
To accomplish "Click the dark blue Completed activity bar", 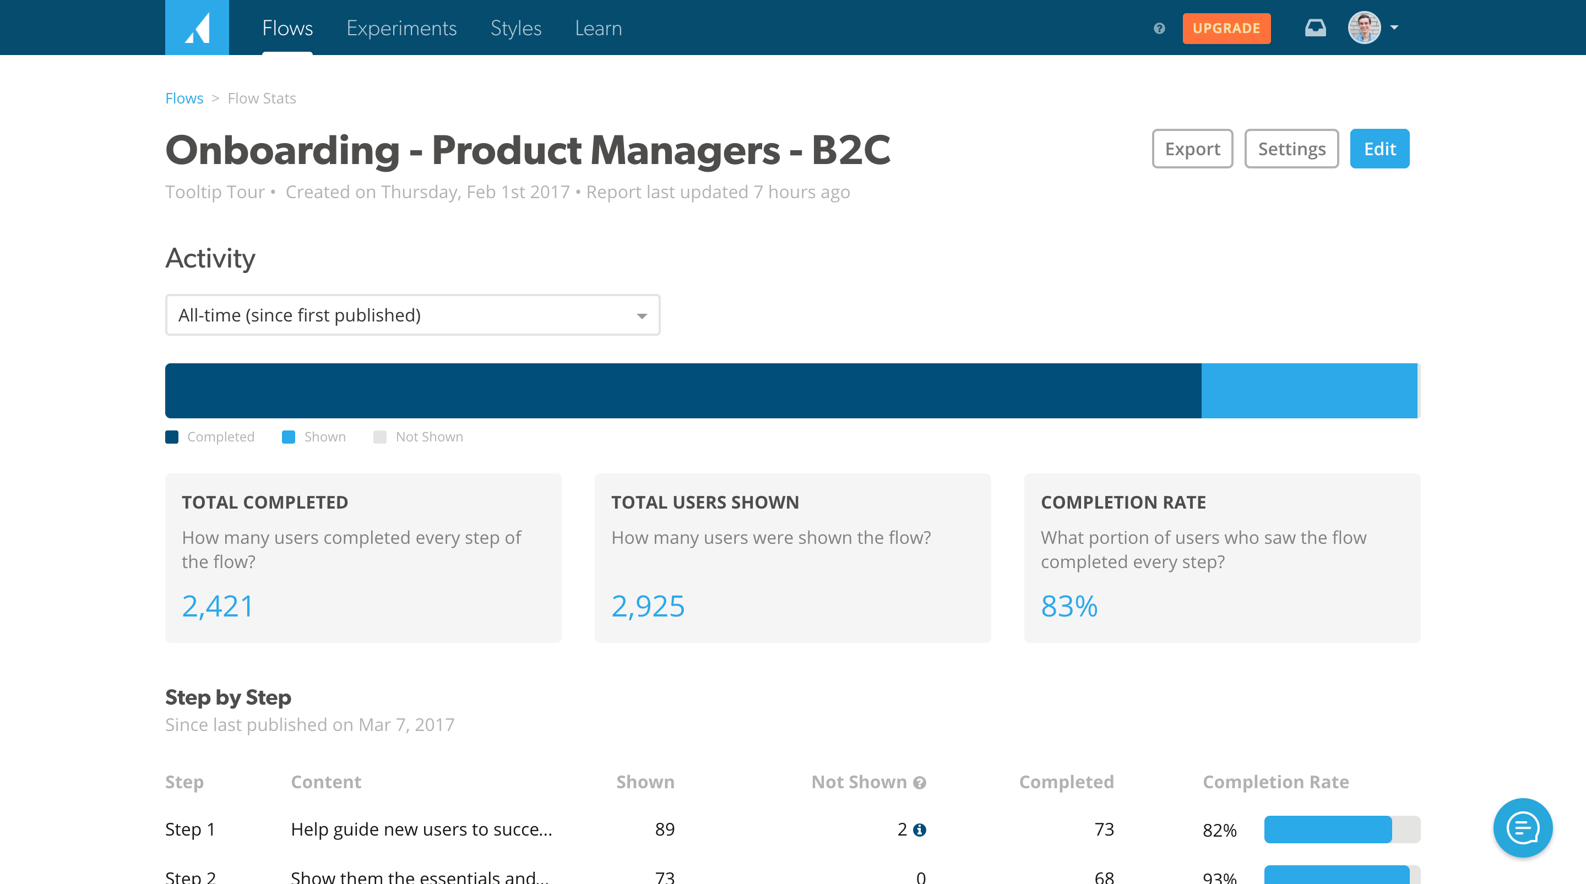I will (x=683, y=390).
